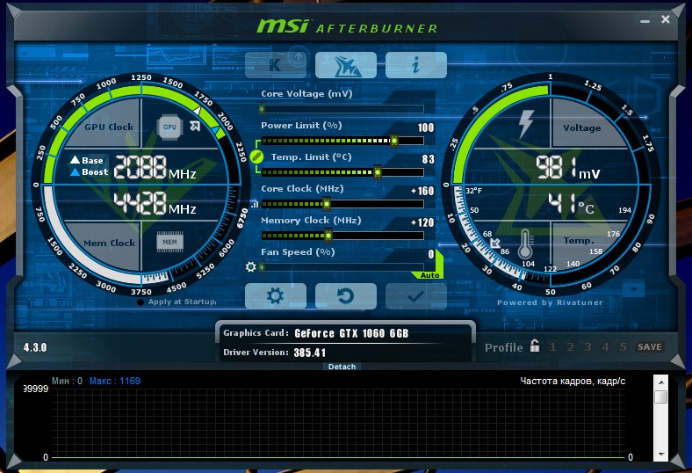Screen dimensions: 692x473
Task: Click the core clock curve bars icon
Action: (255, 205)
